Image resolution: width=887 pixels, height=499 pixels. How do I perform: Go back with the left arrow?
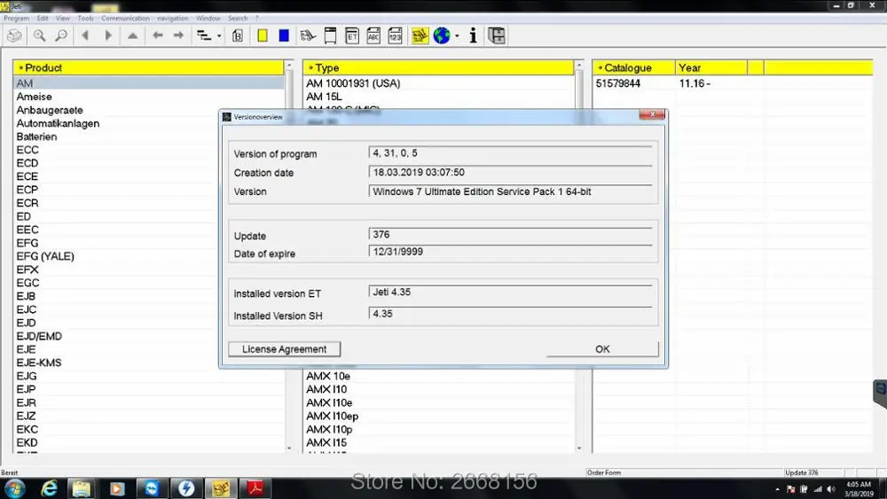point(157,35)
